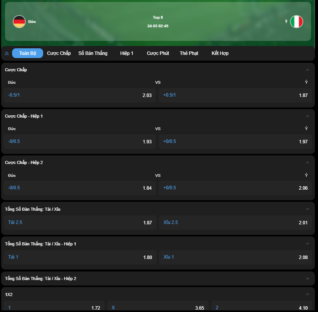
Task: Collapse the 1X2 section
Action: click(308, 294)
